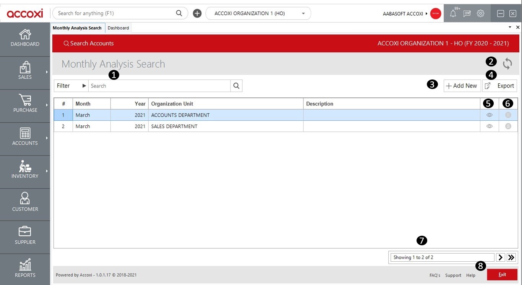
Task: Click the Search for anything (F1) field
Action: [115, 13]
